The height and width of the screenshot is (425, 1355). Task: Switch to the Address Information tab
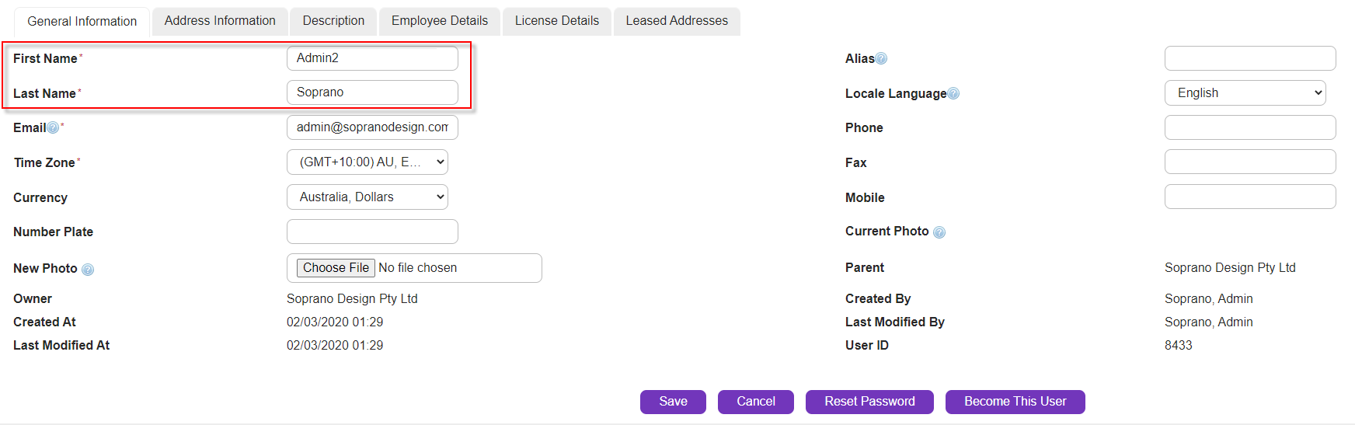(x=220, y=21)
